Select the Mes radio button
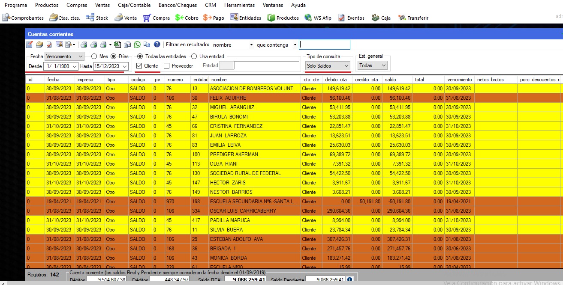 tap(94, 56)
